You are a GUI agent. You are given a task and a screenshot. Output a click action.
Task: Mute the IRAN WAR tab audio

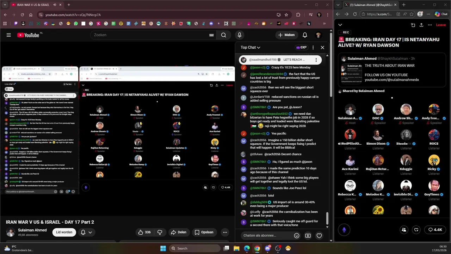pos(55,5)
